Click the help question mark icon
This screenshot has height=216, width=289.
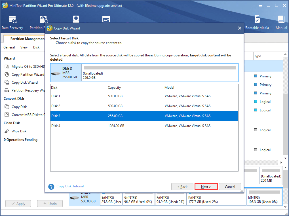pos(51,187)
